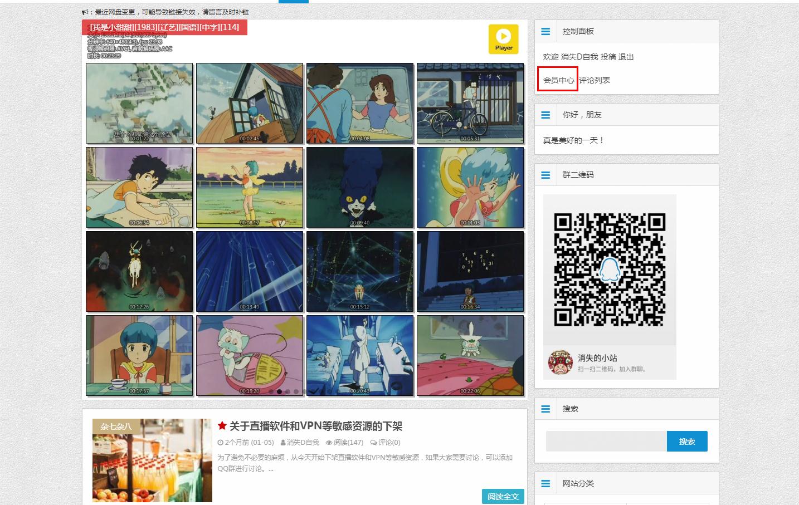
Task: Click video frame thumbnail at 00:16:34
Action: tap(470, 272)
